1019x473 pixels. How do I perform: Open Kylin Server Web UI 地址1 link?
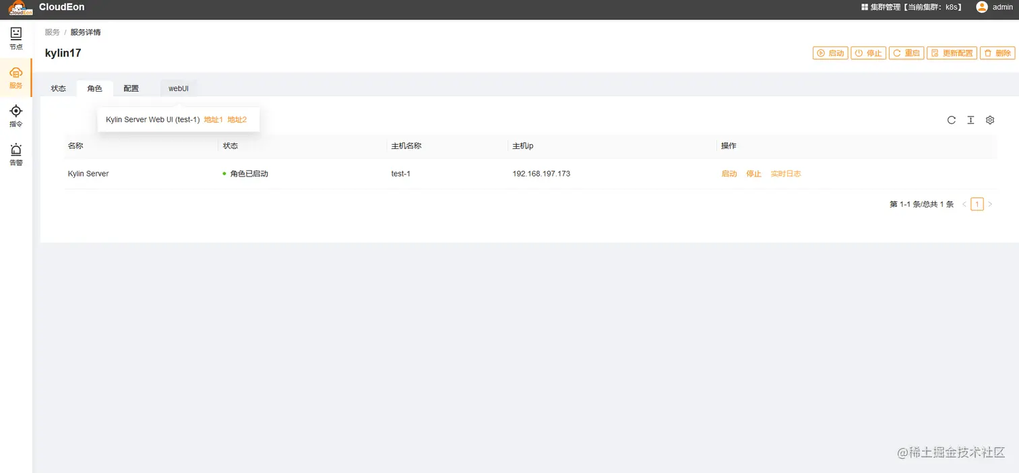point(214,120)
